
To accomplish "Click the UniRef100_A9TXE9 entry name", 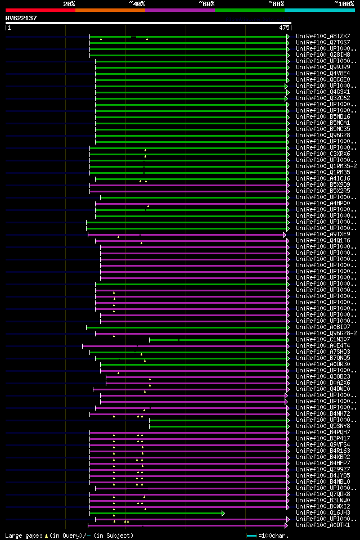I will (323, 235).
